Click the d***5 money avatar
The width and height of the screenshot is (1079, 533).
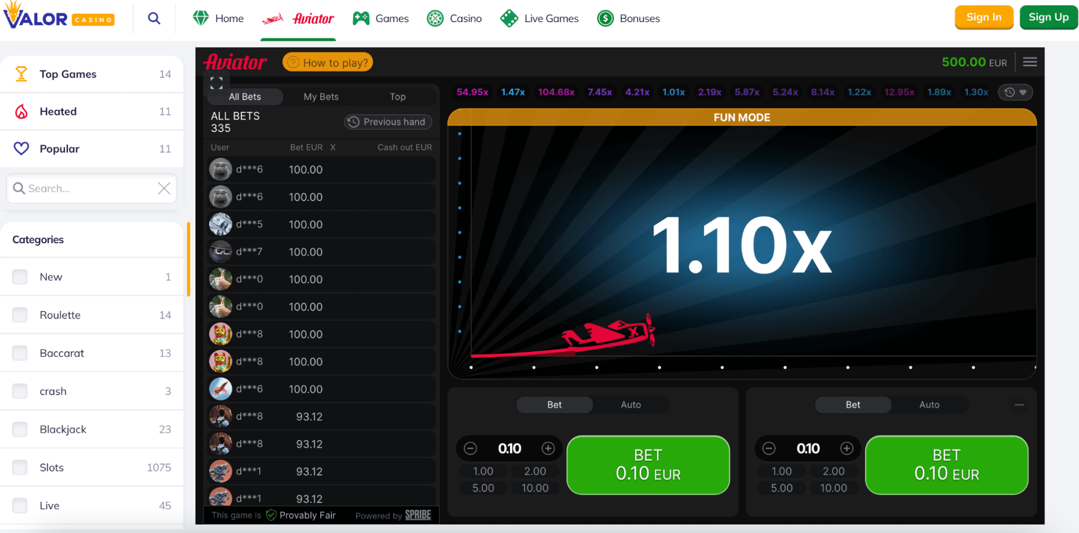(x=221, y=224)
